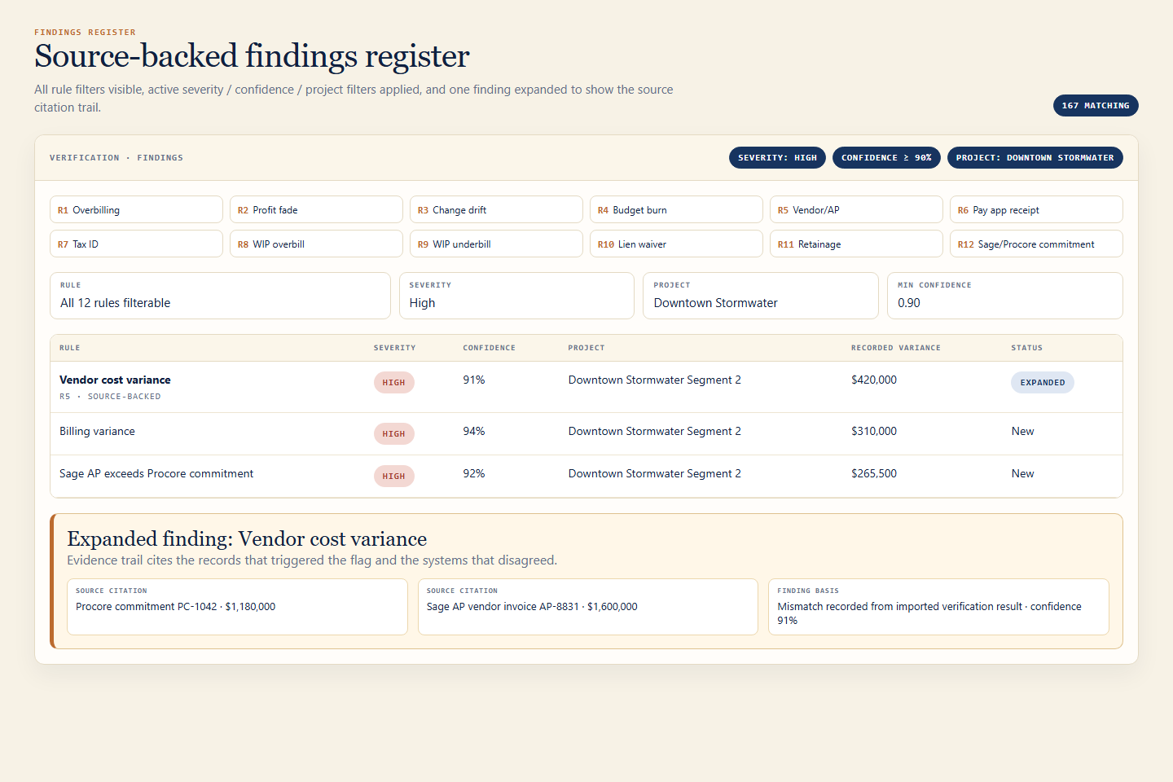Click Downtown Stormwater Segment 2 in Billing variance row
The width and height of the screenshot is (1173, 782).
pyautogui.click(x=655, y=431)
